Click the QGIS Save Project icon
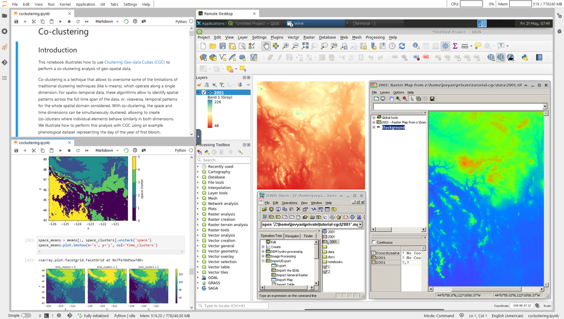This screenshot has height=319, width=564. click(x=223, y=46)
